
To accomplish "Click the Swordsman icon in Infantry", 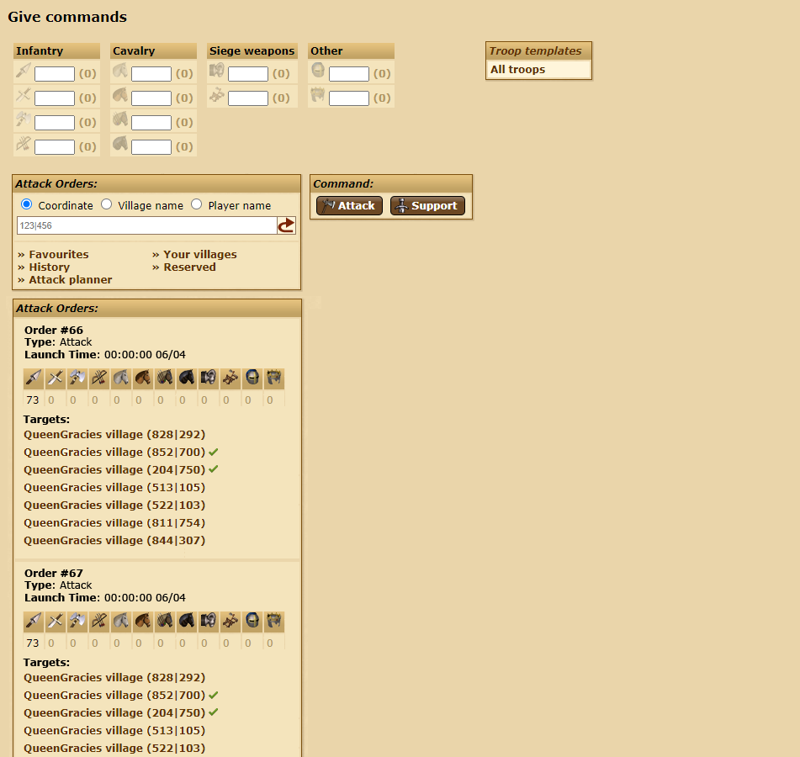I will pos(23,98).
